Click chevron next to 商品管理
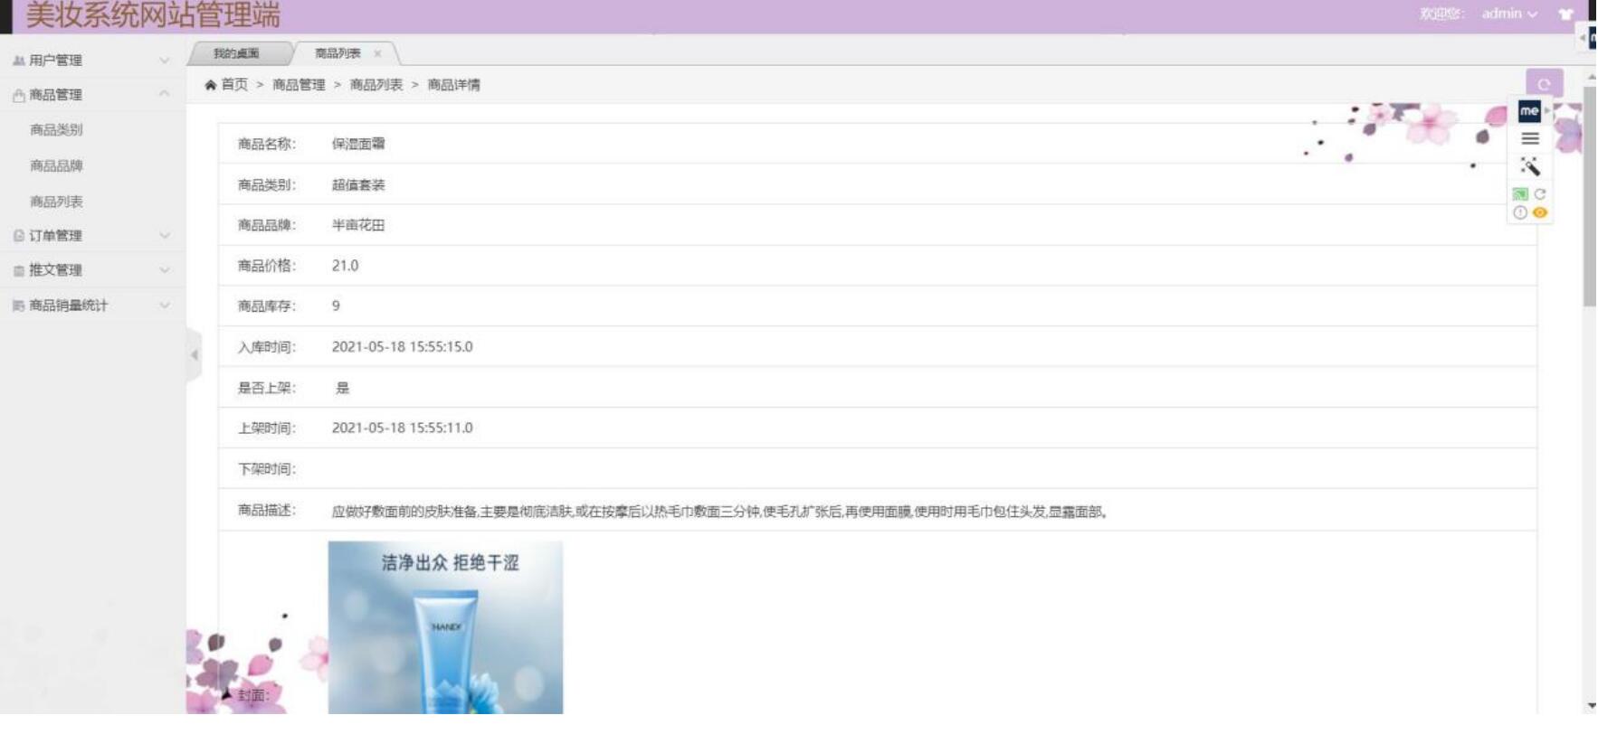Screen dimensions: 1598x734 click(x=165, y=94)
